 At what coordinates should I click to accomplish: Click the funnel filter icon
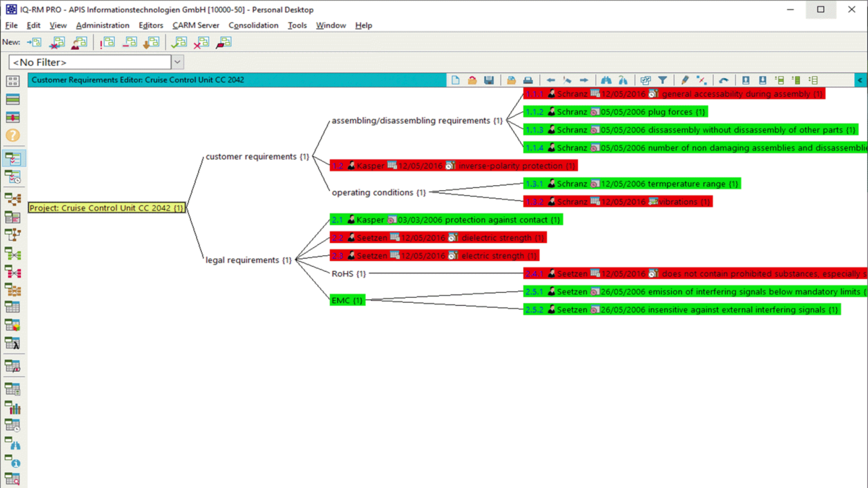pyautogui.click(x=663, y=80)
